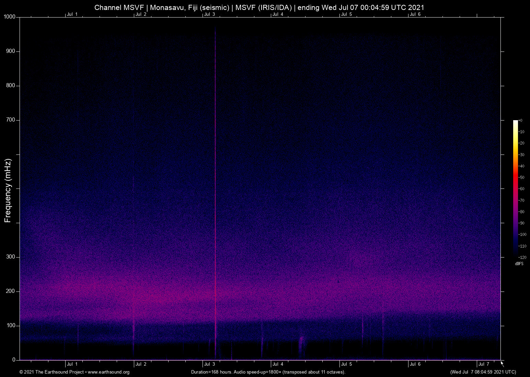Click "Jul 5" on the bottom time axis
The width and height of the screenshot is (530, 377).
pyautogui.click(x=346, y=364)
